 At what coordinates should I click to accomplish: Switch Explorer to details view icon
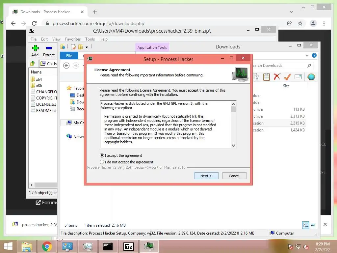[x=306, y=225]
